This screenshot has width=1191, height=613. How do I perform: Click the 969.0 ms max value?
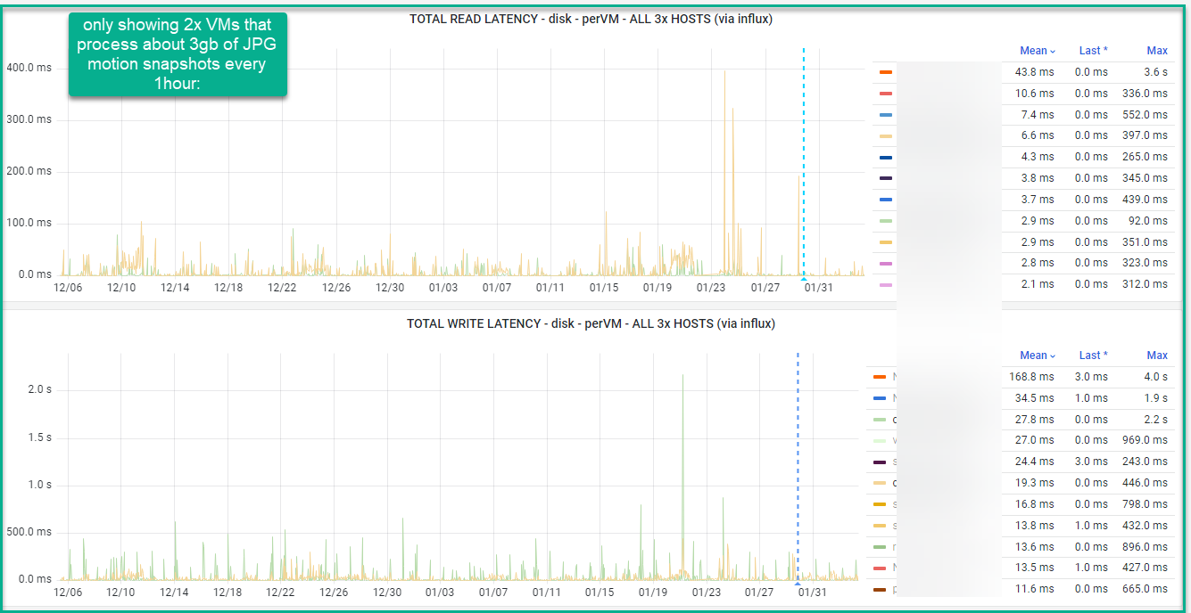[1145, 441]
